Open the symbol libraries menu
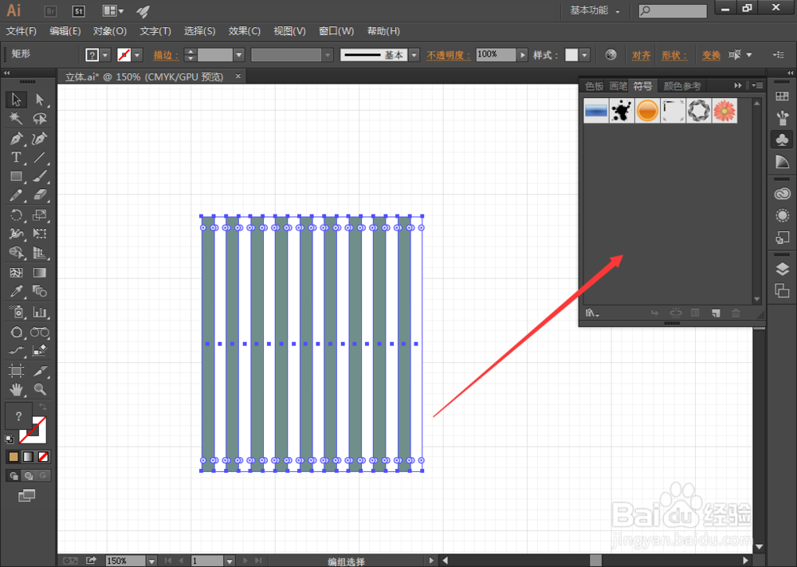 (x=592, y=313)
